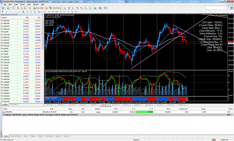Toggle the Market Watch window icon
The height and width of the screenshot is (141, 234).
coord(14,8)
